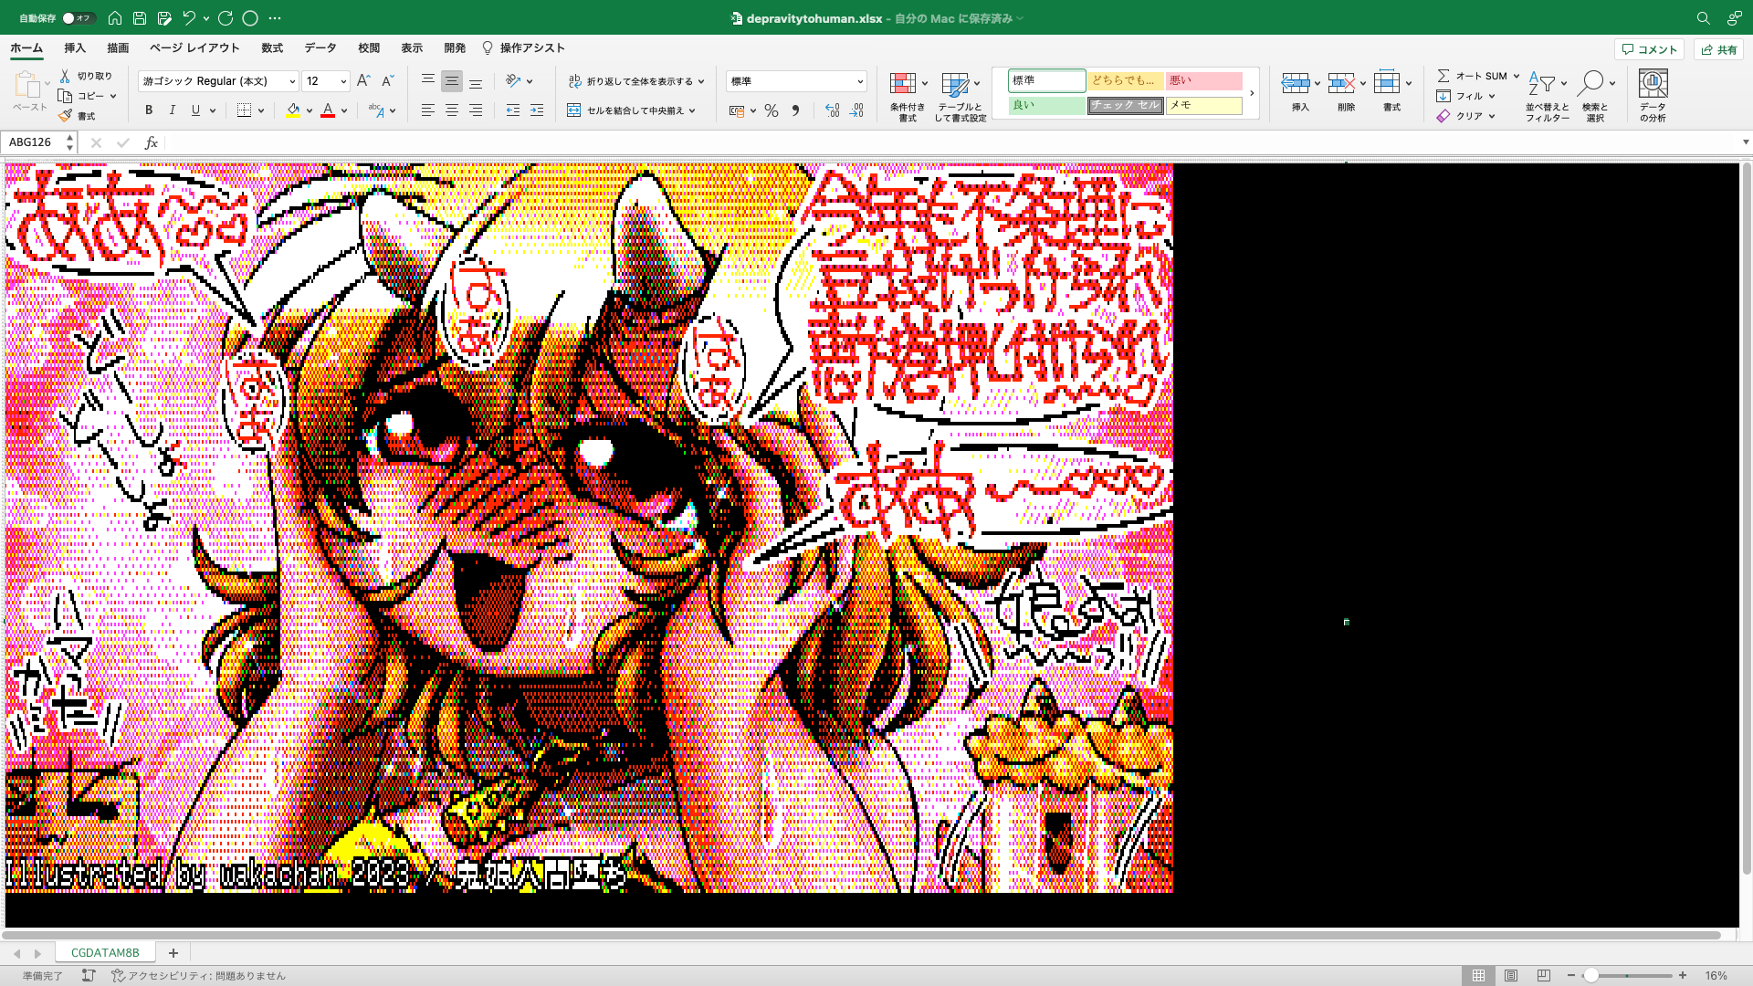Click the Save icon in title bar
Screen dimensions: 1753x986
[140, 17]
